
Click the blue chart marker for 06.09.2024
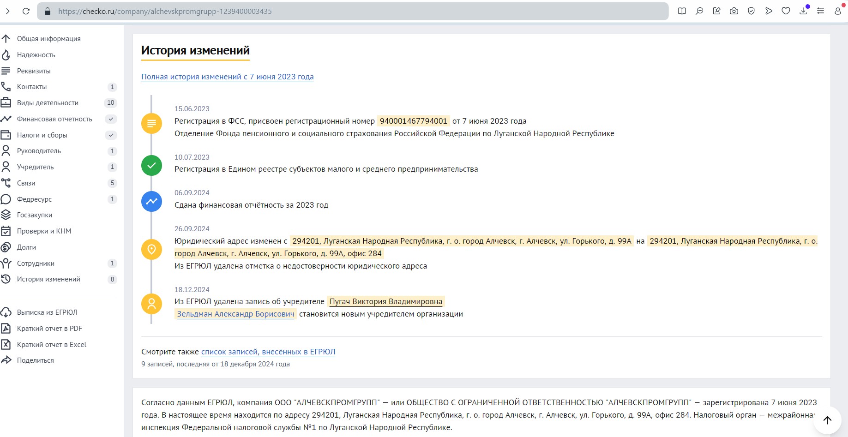tap(151, 201)
